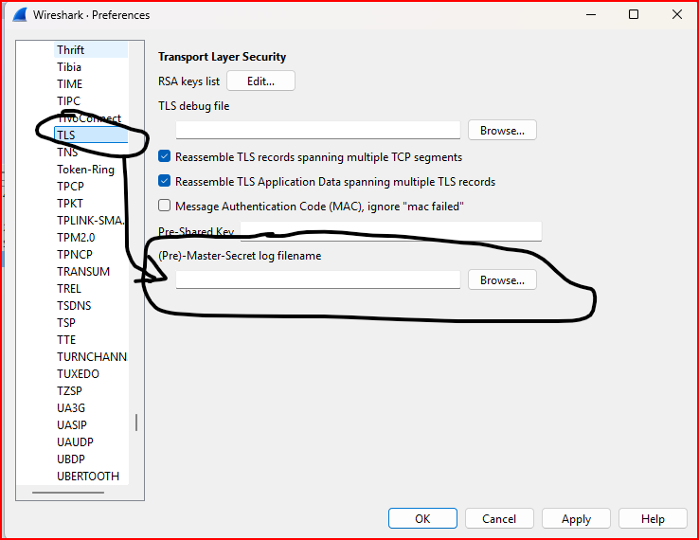Minimize the Preferences window

click(591, 15)
